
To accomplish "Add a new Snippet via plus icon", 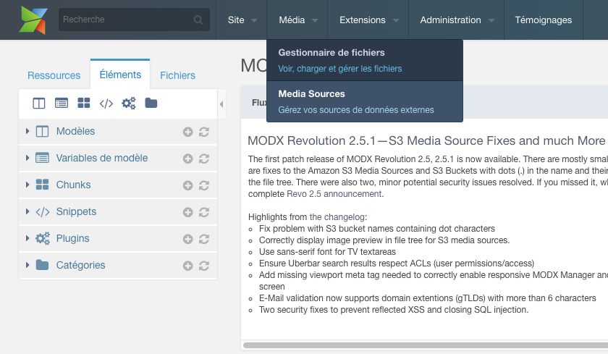I will (187, 212).
